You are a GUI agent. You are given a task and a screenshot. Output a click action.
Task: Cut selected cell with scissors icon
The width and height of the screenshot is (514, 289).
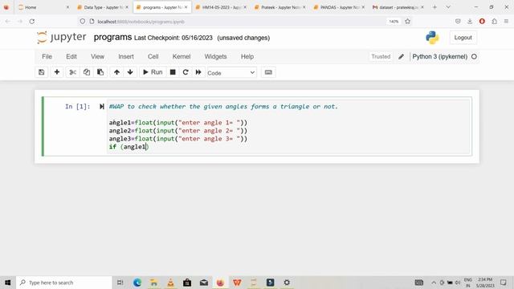coord(72,72)
